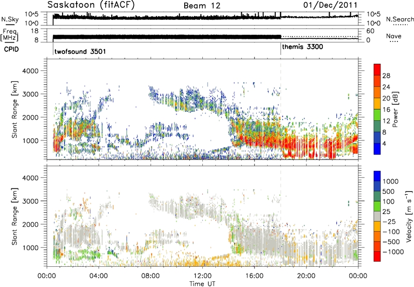Screen dimensions: 414x287
Task: Click the '3000' tick of the velocity panel
Action: 31,201
